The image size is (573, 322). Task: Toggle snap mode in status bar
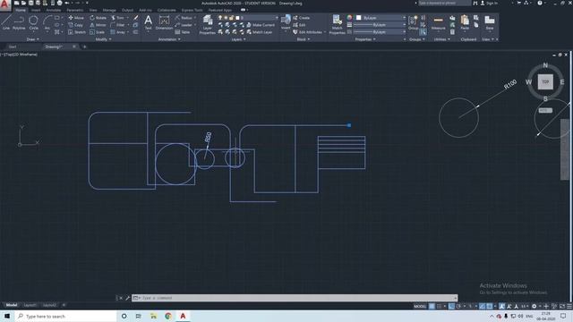pos(439,306)
